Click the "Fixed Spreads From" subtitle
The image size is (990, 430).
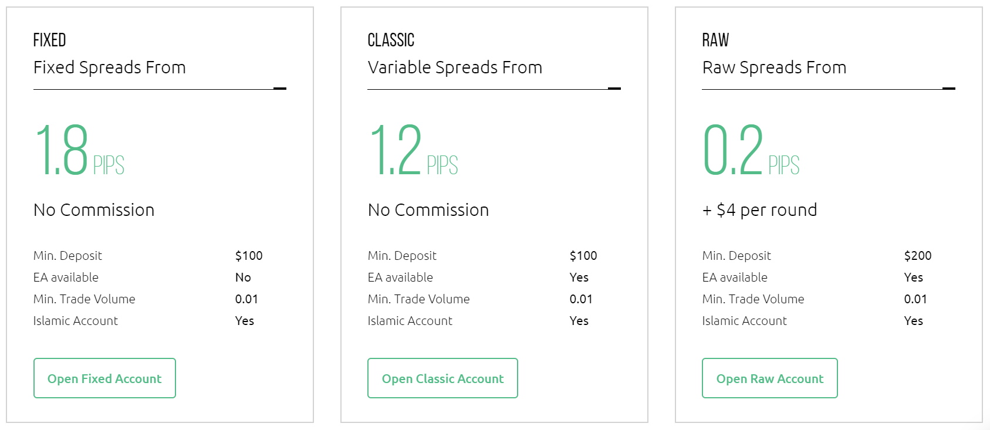click(x=110, y=67)
